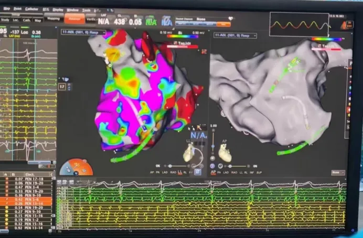Click the blue N/A indicator icon in toolbar
This screenshot has height=238, width=363.
coord(168,21)
